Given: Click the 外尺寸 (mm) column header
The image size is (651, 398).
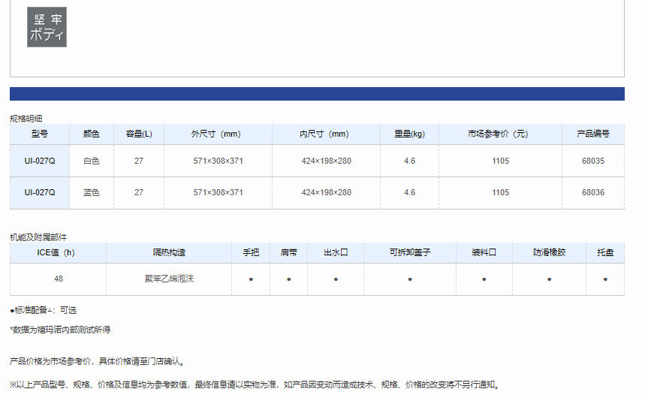Looking at the screenshot, I should (218, 134).
